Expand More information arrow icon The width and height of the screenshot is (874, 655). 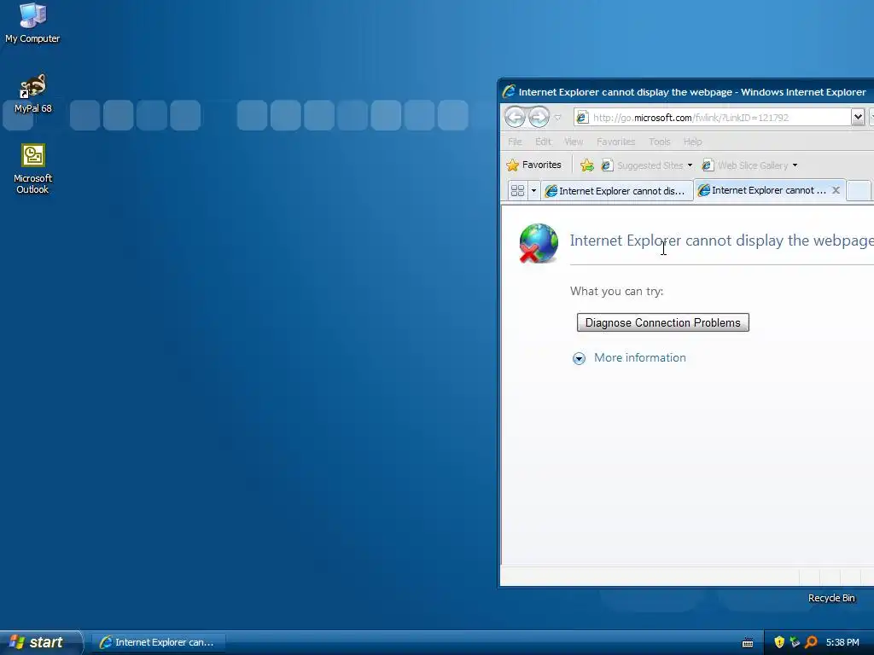pos(580,358)
